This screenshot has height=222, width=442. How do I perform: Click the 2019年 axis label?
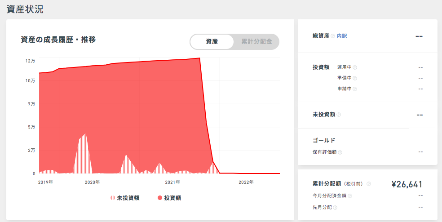[x=45, y=182]
